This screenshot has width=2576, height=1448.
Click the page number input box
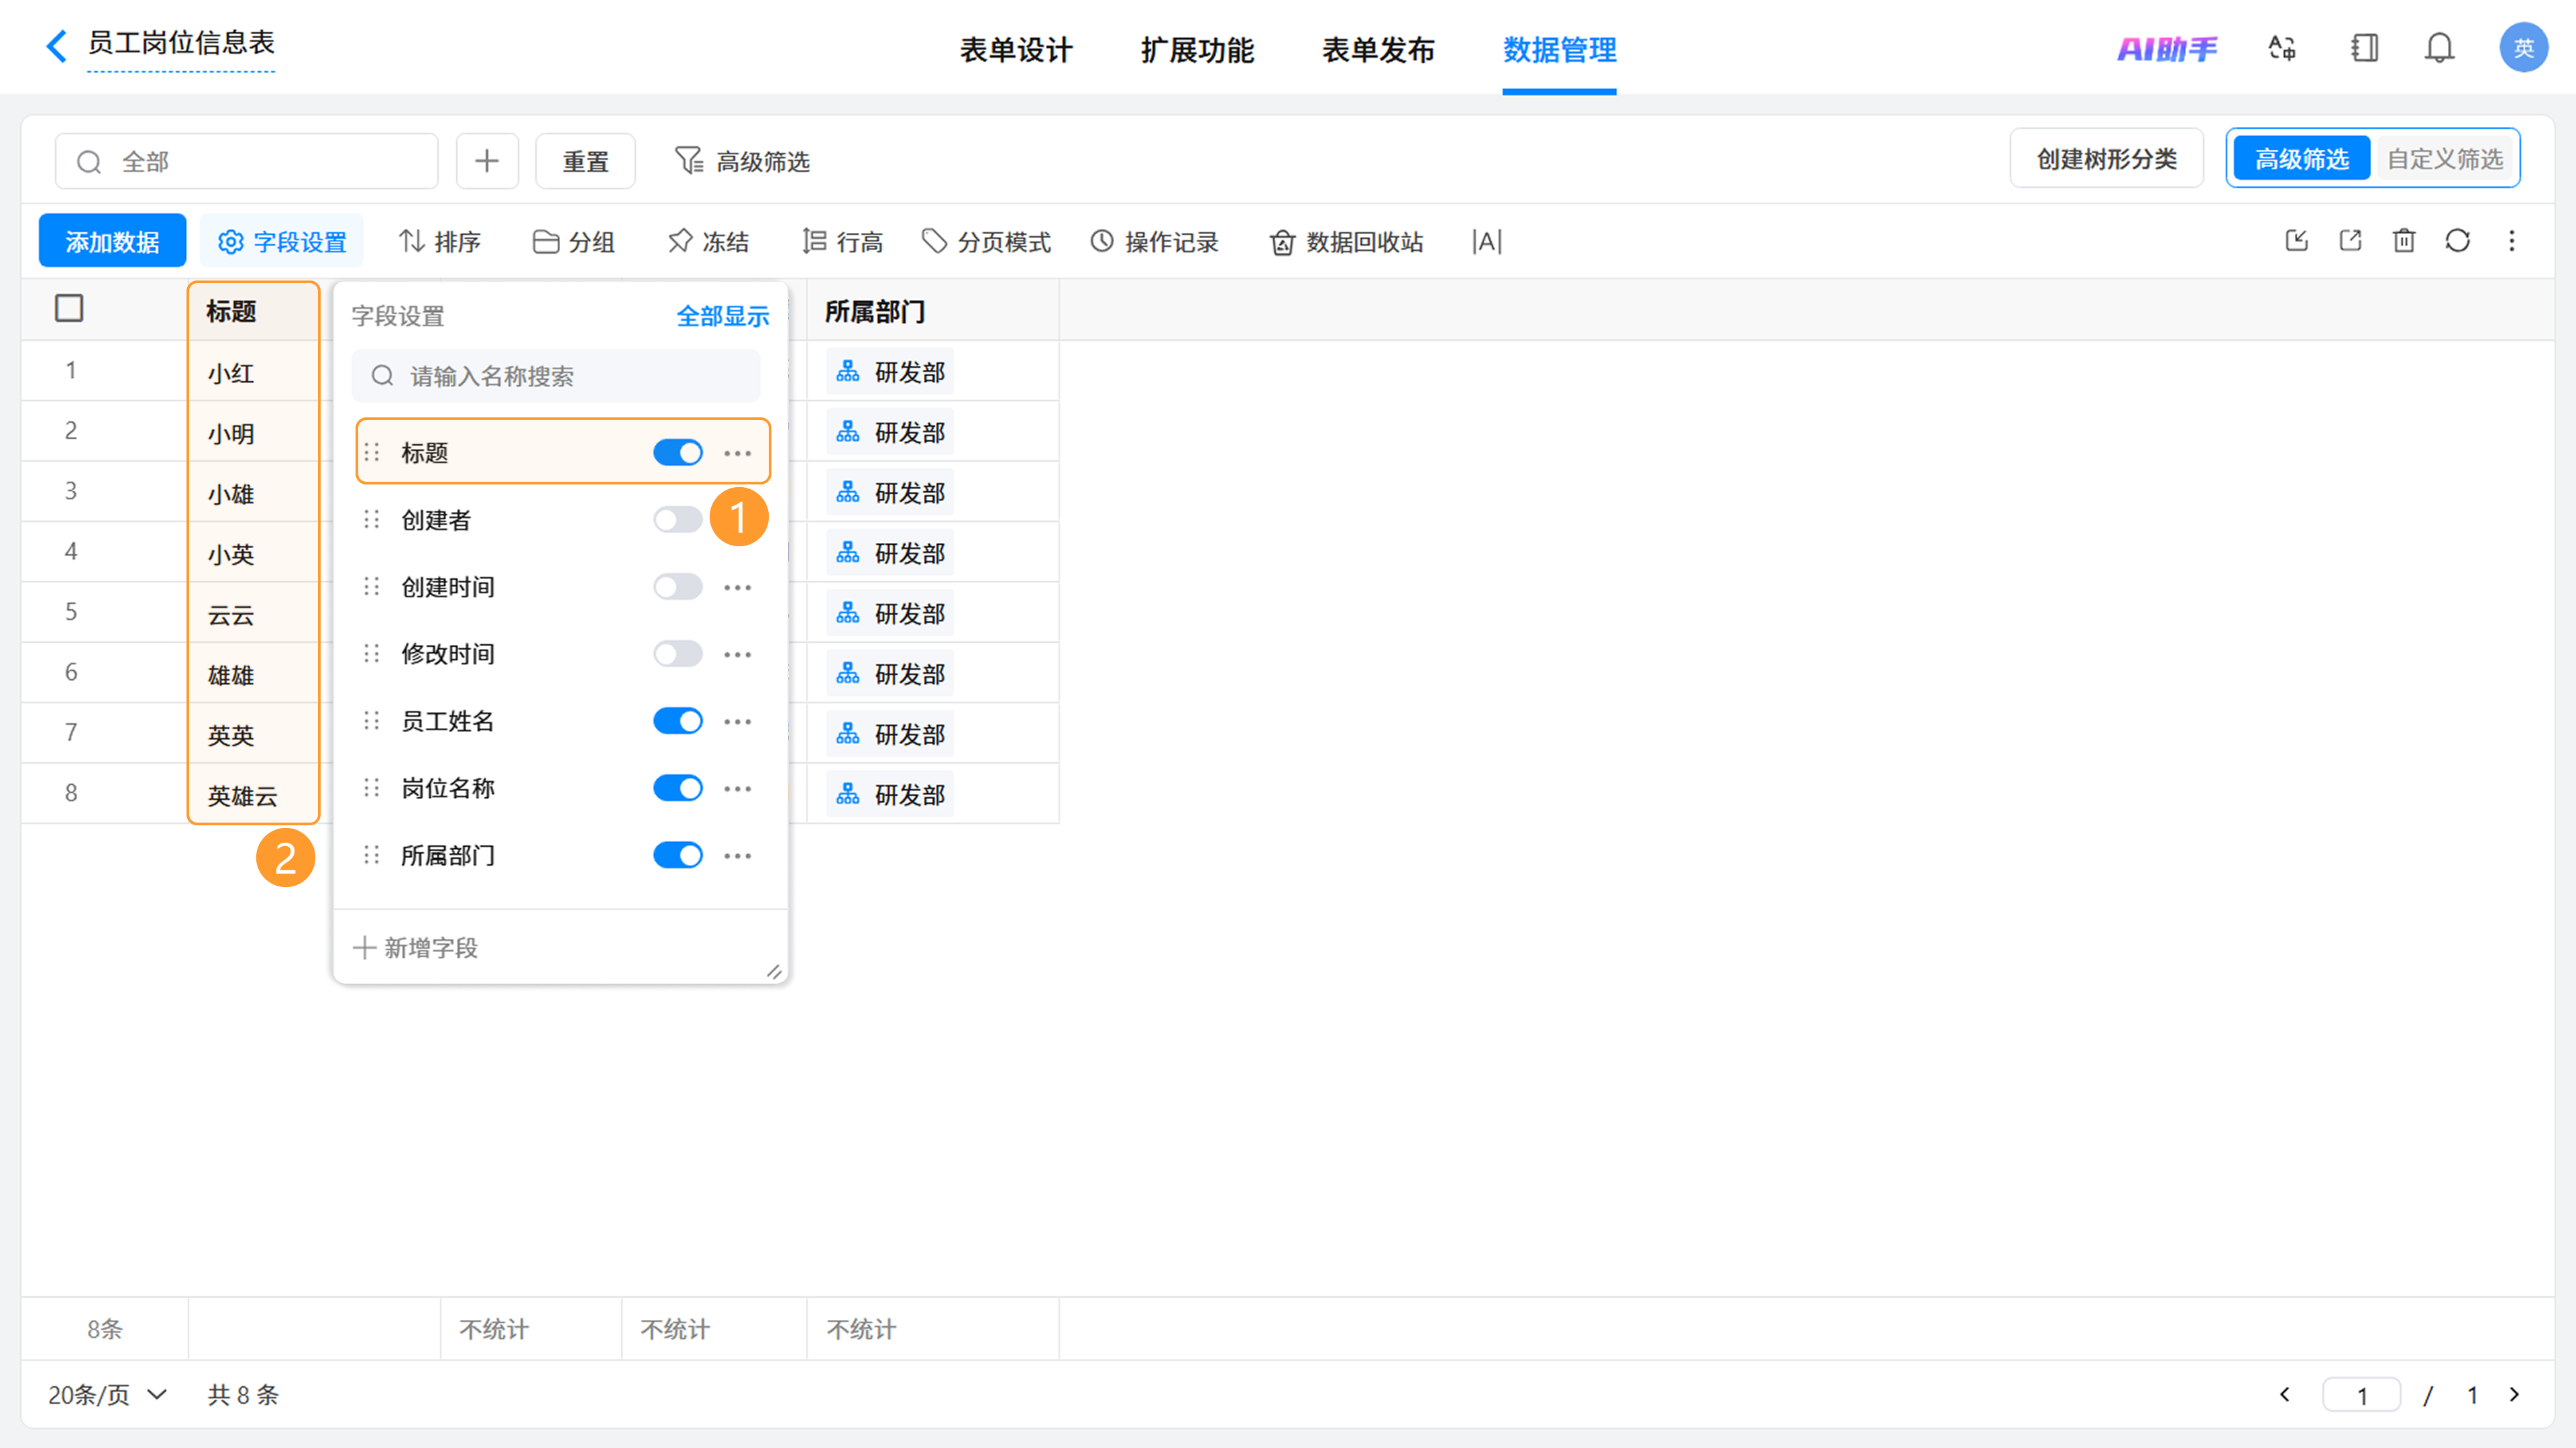point(2361,1394)
